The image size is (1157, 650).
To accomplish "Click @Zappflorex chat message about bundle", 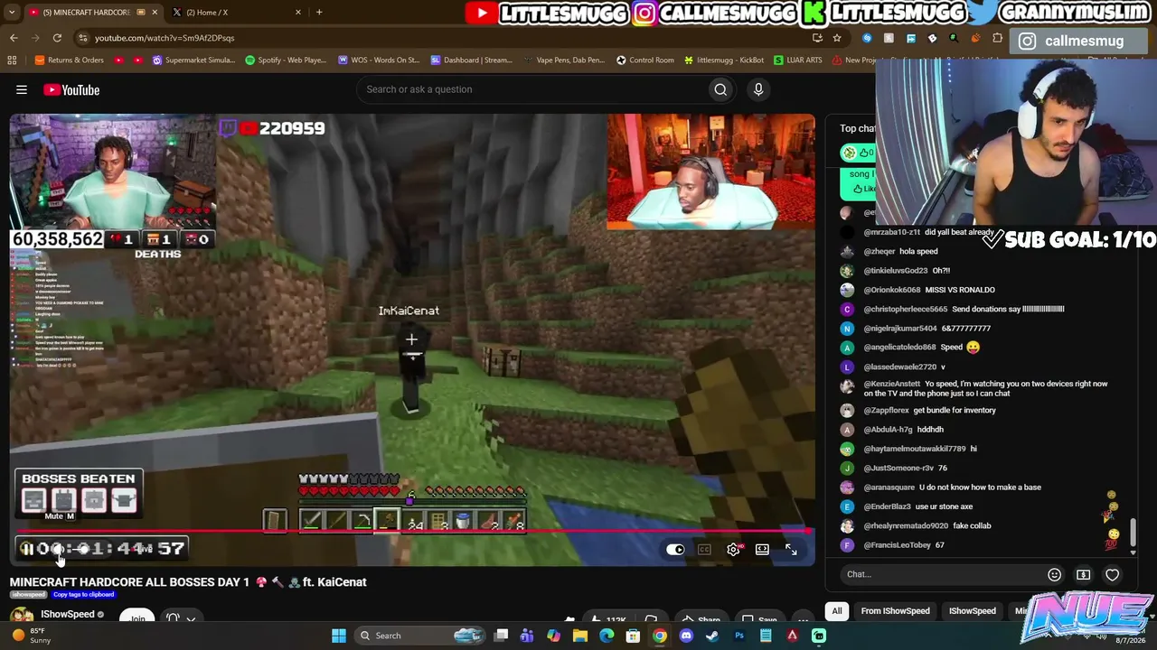I will (x=955, y=411).
